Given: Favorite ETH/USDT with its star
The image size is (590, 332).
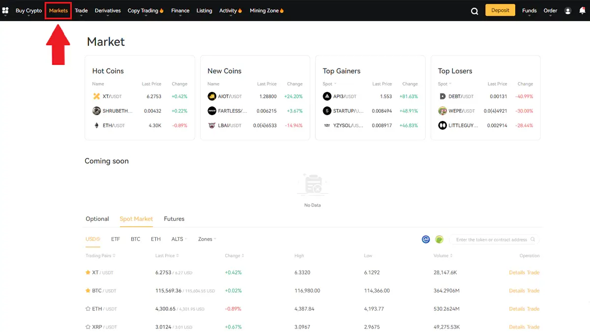Looking at the screenshot, I should click(x=88, y=309).
